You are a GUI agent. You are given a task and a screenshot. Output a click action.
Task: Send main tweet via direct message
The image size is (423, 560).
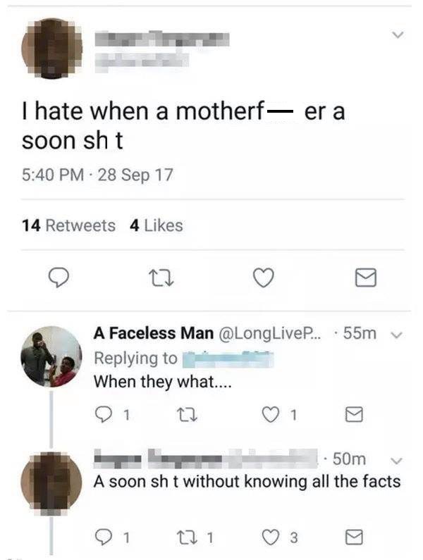click(365, 280)
